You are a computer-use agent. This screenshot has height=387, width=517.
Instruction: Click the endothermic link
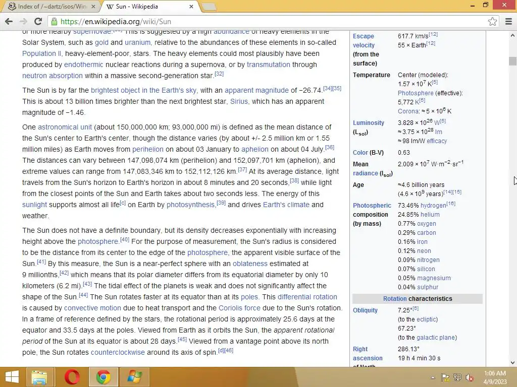click(83, 64)
